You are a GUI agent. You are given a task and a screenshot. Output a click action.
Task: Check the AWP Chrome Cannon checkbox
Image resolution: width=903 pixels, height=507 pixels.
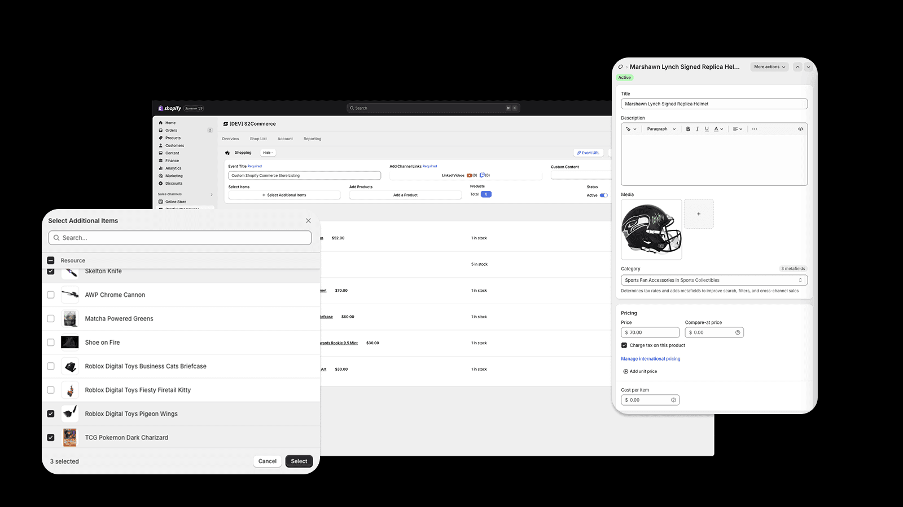tap(51, 295)
